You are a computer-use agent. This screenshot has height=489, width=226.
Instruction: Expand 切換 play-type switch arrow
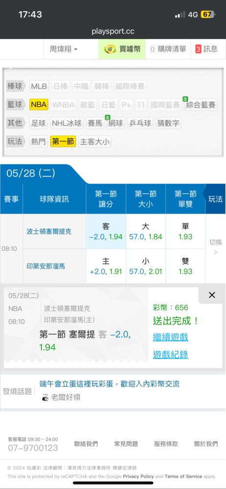point(215,252)
